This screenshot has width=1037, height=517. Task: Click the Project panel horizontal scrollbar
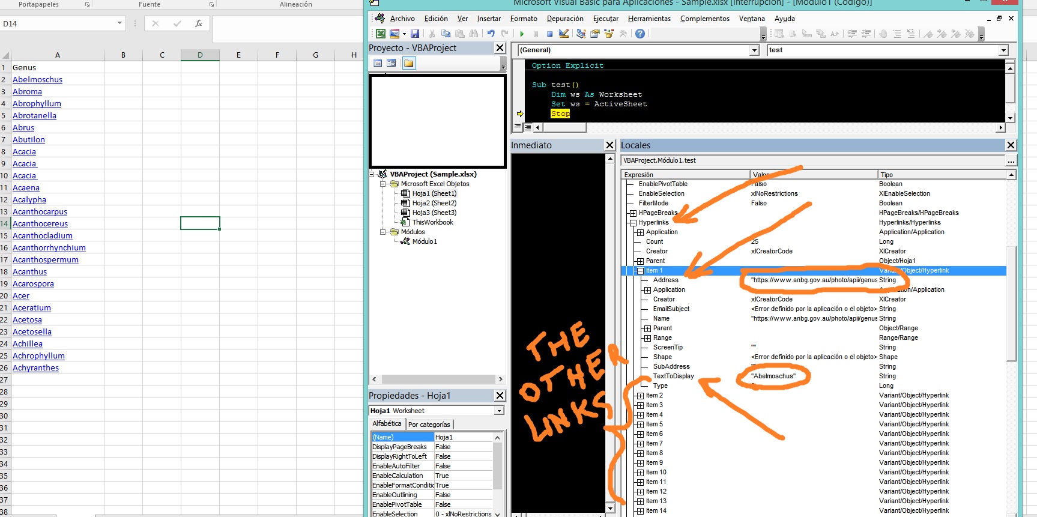pyautogui.click(x=437, y=379)
